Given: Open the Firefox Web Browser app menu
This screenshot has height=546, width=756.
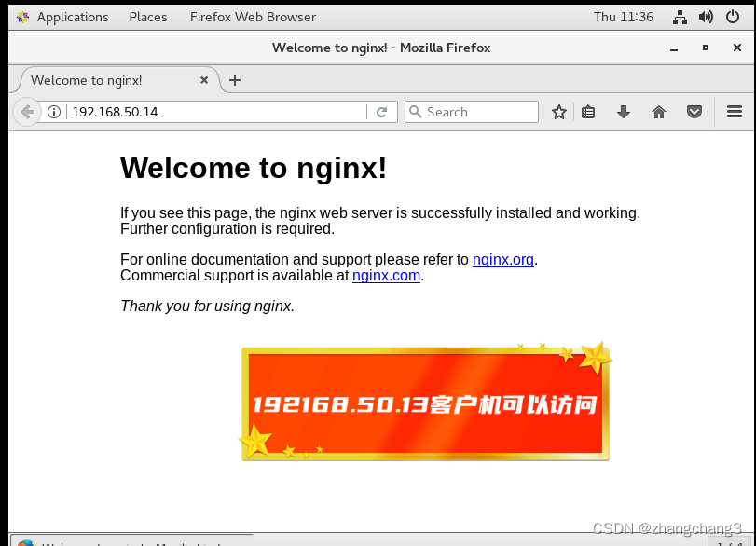Looking at the screenshot, I should tap(253, 18).
